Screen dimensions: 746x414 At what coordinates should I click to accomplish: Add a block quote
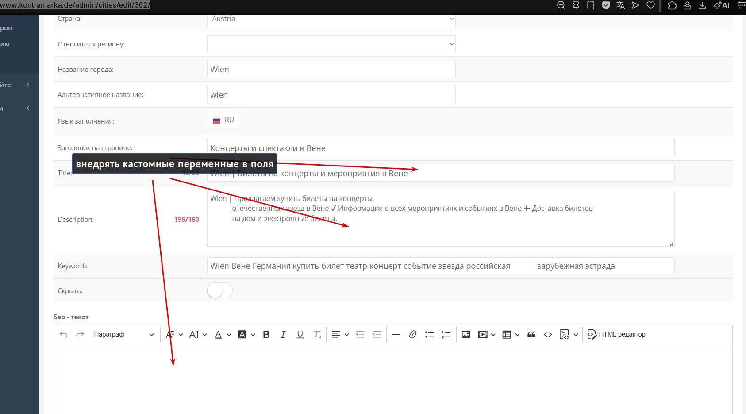click(x=531, y=335)
